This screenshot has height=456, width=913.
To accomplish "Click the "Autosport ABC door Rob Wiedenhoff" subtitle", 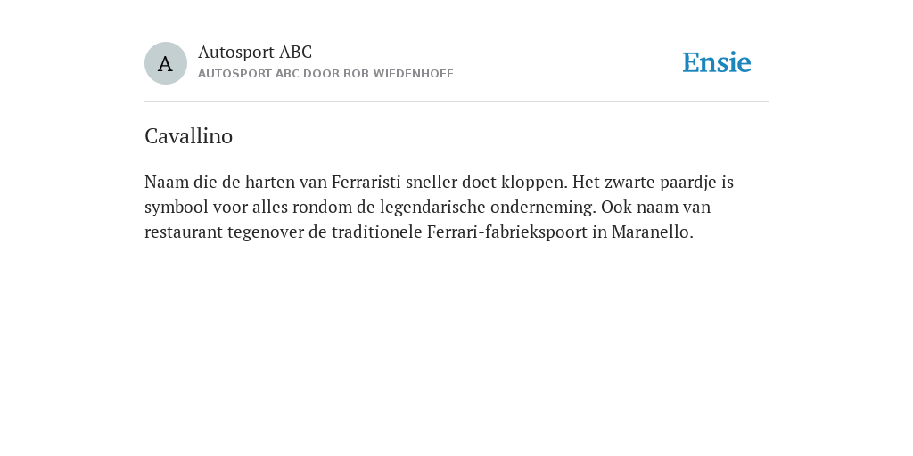I will point(325,74).
